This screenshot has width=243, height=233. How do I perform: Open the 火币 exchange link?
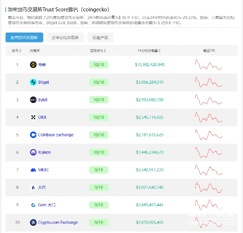point(42,188)
